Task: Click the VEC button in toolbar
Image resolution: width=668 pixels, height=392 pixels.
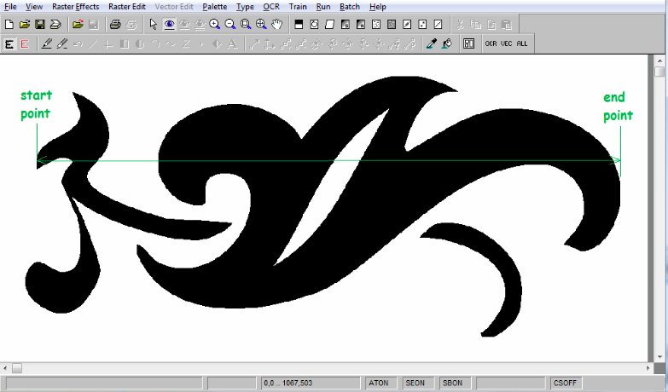Action: click(507, 43)
